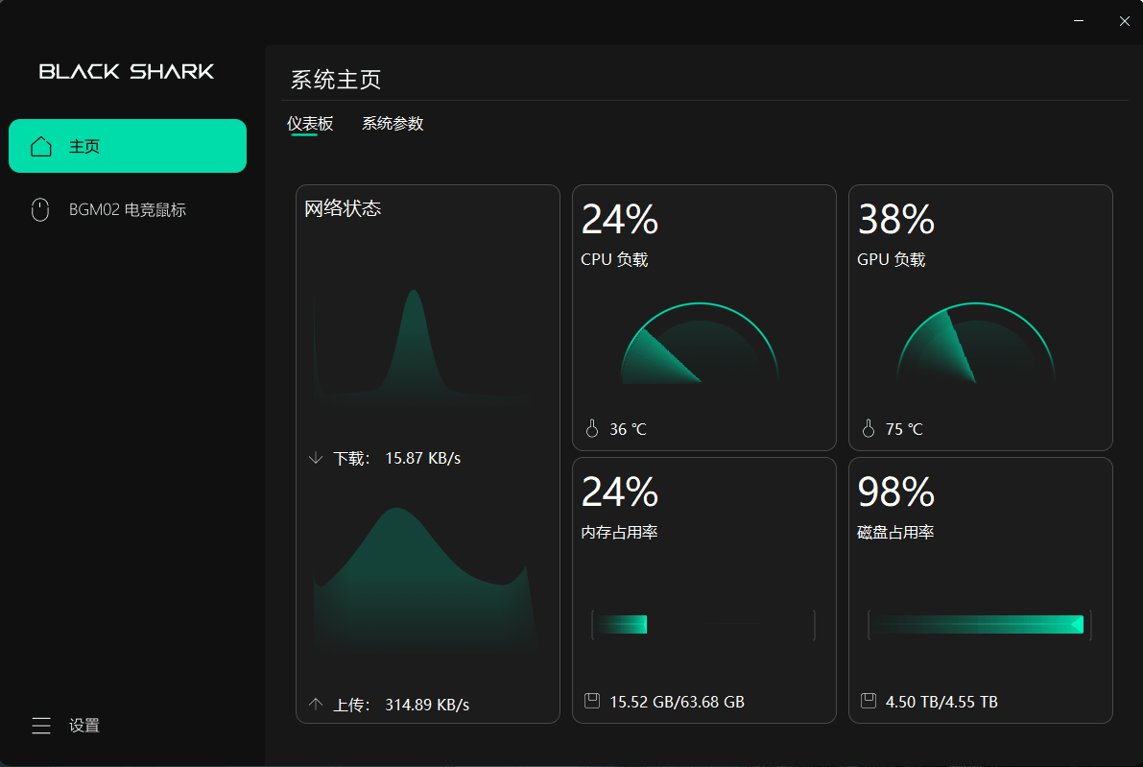The height and width of the screenshot is (767, 1143).
Task: Click the CPU 负载 label
Action: tap(614, 259)
